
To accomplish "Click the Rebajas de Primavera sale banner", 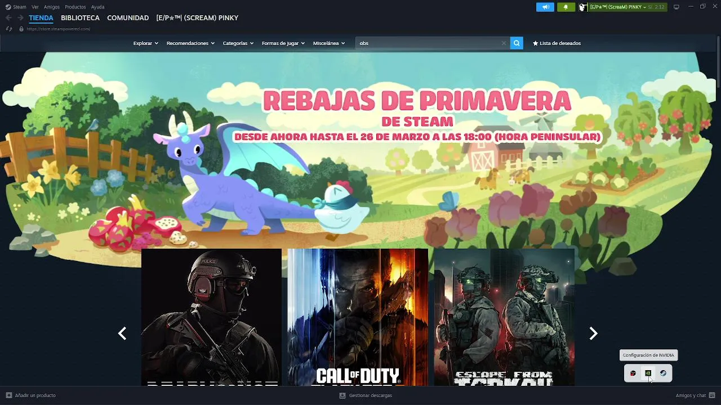I will coord(417,115).
